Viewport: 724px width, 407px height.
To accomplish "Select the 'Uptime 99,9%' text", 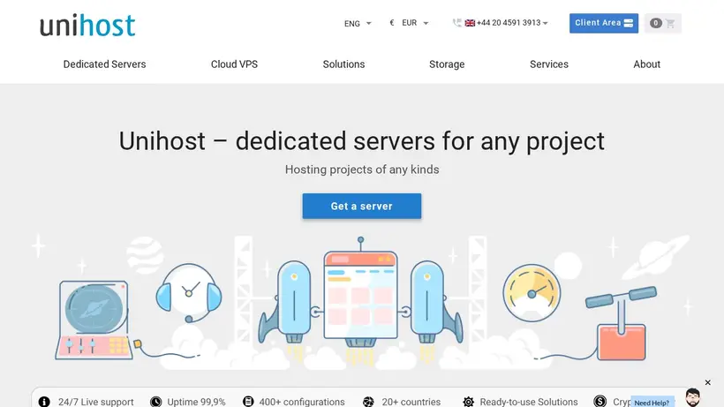I will 196,402.
